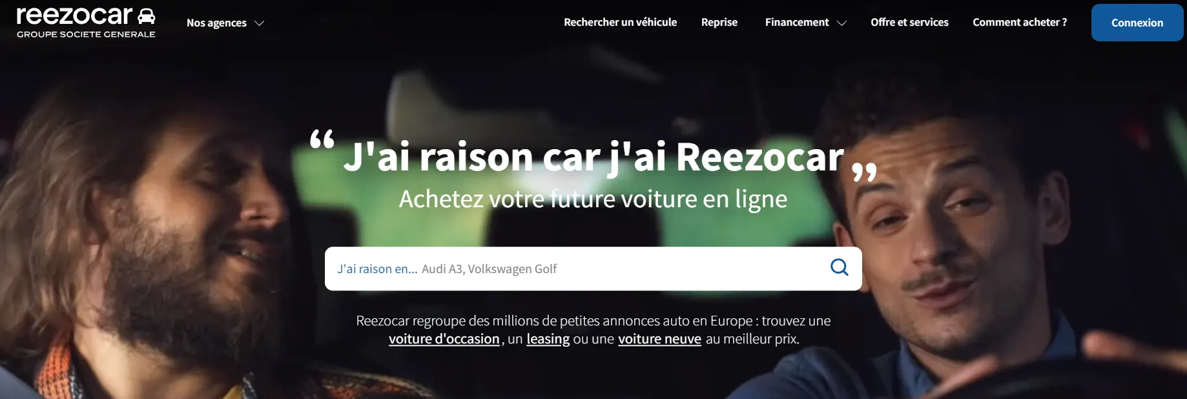Expand the Nos agences chevron
Screen dimensions: 1187x399
(260, 23)
